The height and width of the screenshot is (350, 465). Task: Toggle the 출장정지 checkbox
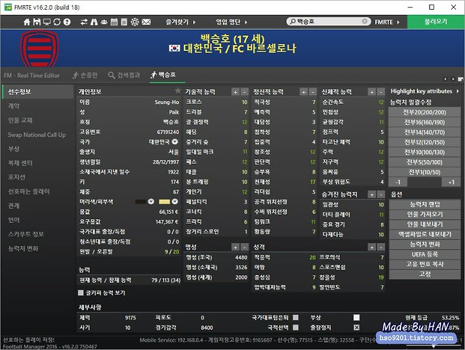coord(356,327)
